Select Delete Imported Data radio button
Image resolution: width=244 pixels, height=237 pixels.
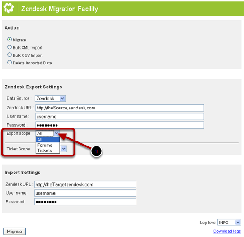pos(9,62)
